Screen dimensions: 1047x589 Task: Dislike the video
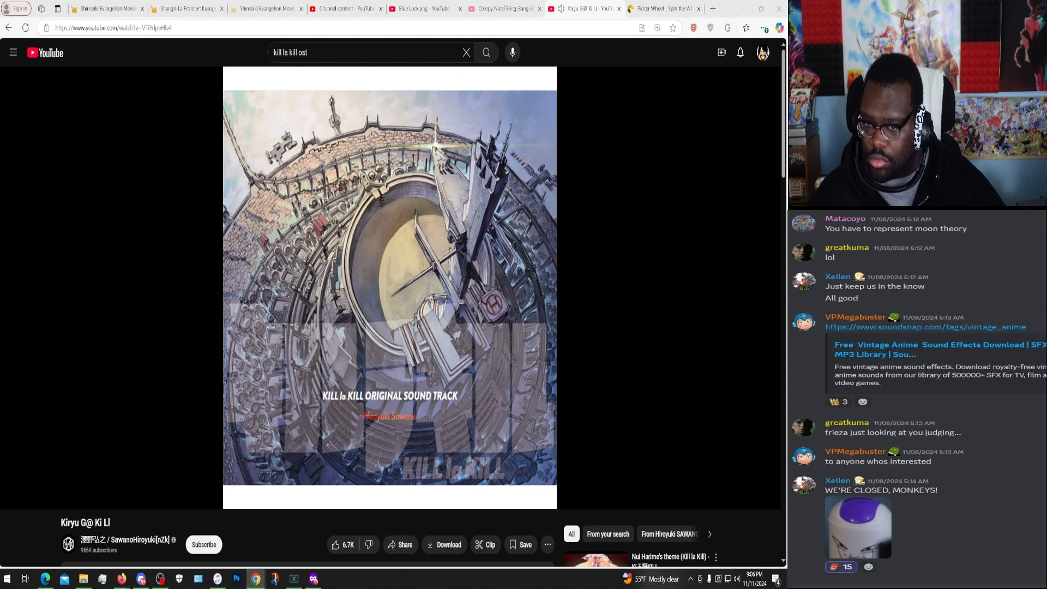pos(369,545)
